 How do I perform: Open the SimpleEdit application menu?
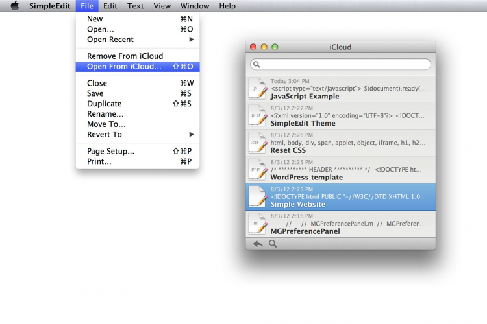point(50,6)
